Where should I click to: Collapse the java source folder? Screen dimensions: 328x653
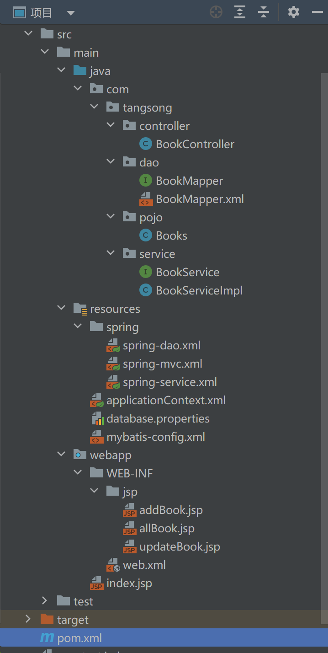(x=61, y=71)
